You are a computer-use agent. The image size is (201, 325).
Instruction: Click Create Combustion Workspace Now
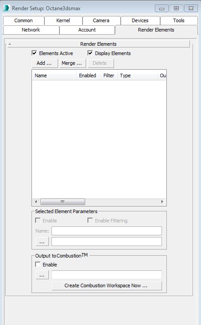click(106, 285)
